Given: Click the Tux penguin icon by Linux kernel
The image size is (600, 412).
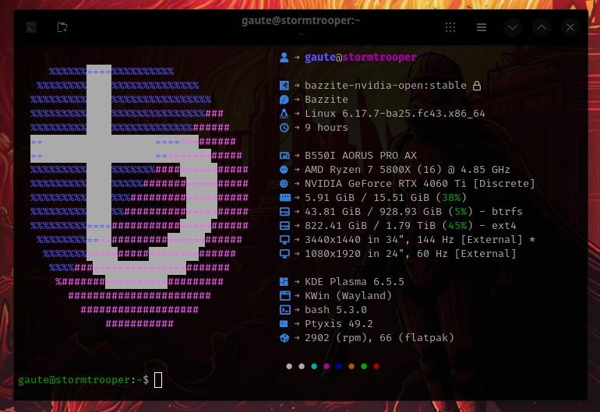Looking at the screenshot, I should (284, 114).
